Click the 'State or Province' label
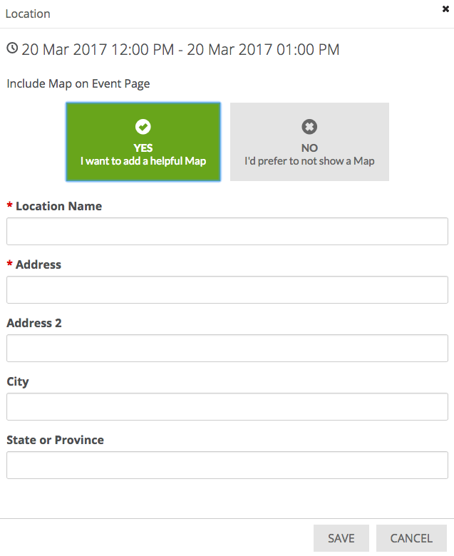Image resolution: width=454 pixels, height=556 pixels. tap(56, 440)
